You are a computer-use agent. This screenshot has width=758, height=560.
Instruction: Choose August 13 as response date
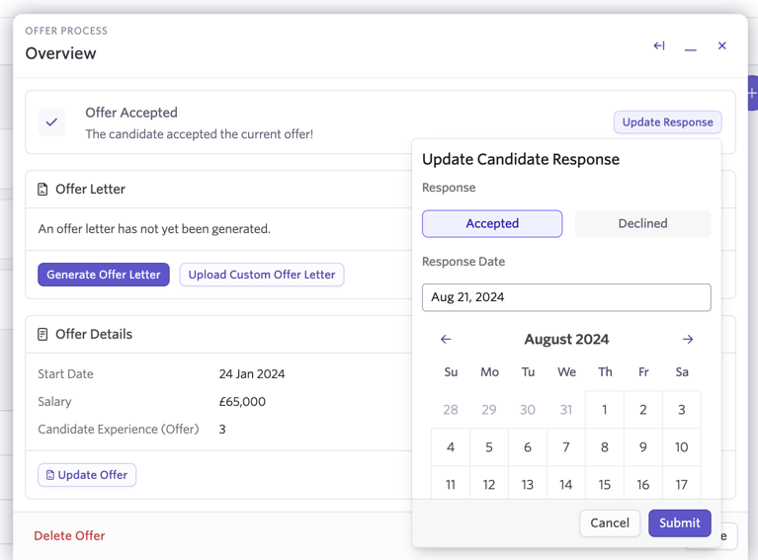click(x=528, y=484)
